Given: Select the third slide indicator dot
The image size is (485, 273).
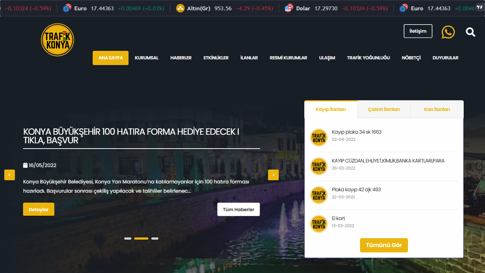Looking at the screenshot, I should [155, 239].
